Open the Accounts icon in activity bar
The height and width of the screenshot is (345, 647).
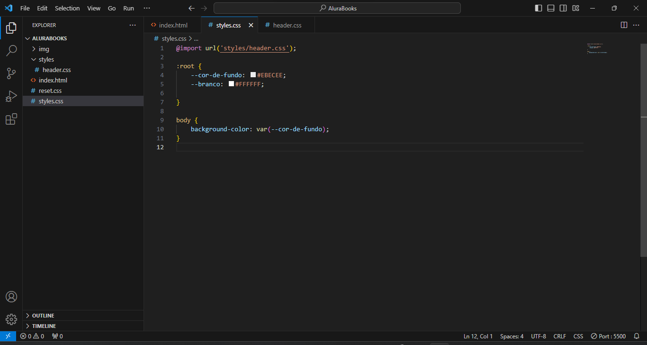[x=11, y=297]
